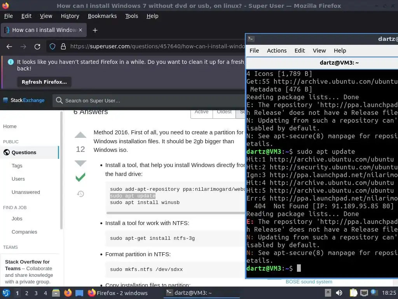The height and width of the screenshot is (299, 398).
Task: Open the Firefox View menu
Action: tap(46, 16)
